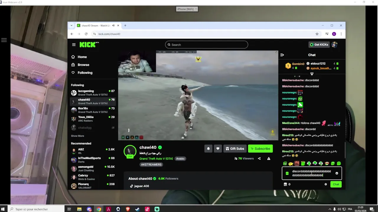378x212 pixels.
Task: Open Cabzry recommended channel
Action: pyautogui.click(x=93, y=177)
